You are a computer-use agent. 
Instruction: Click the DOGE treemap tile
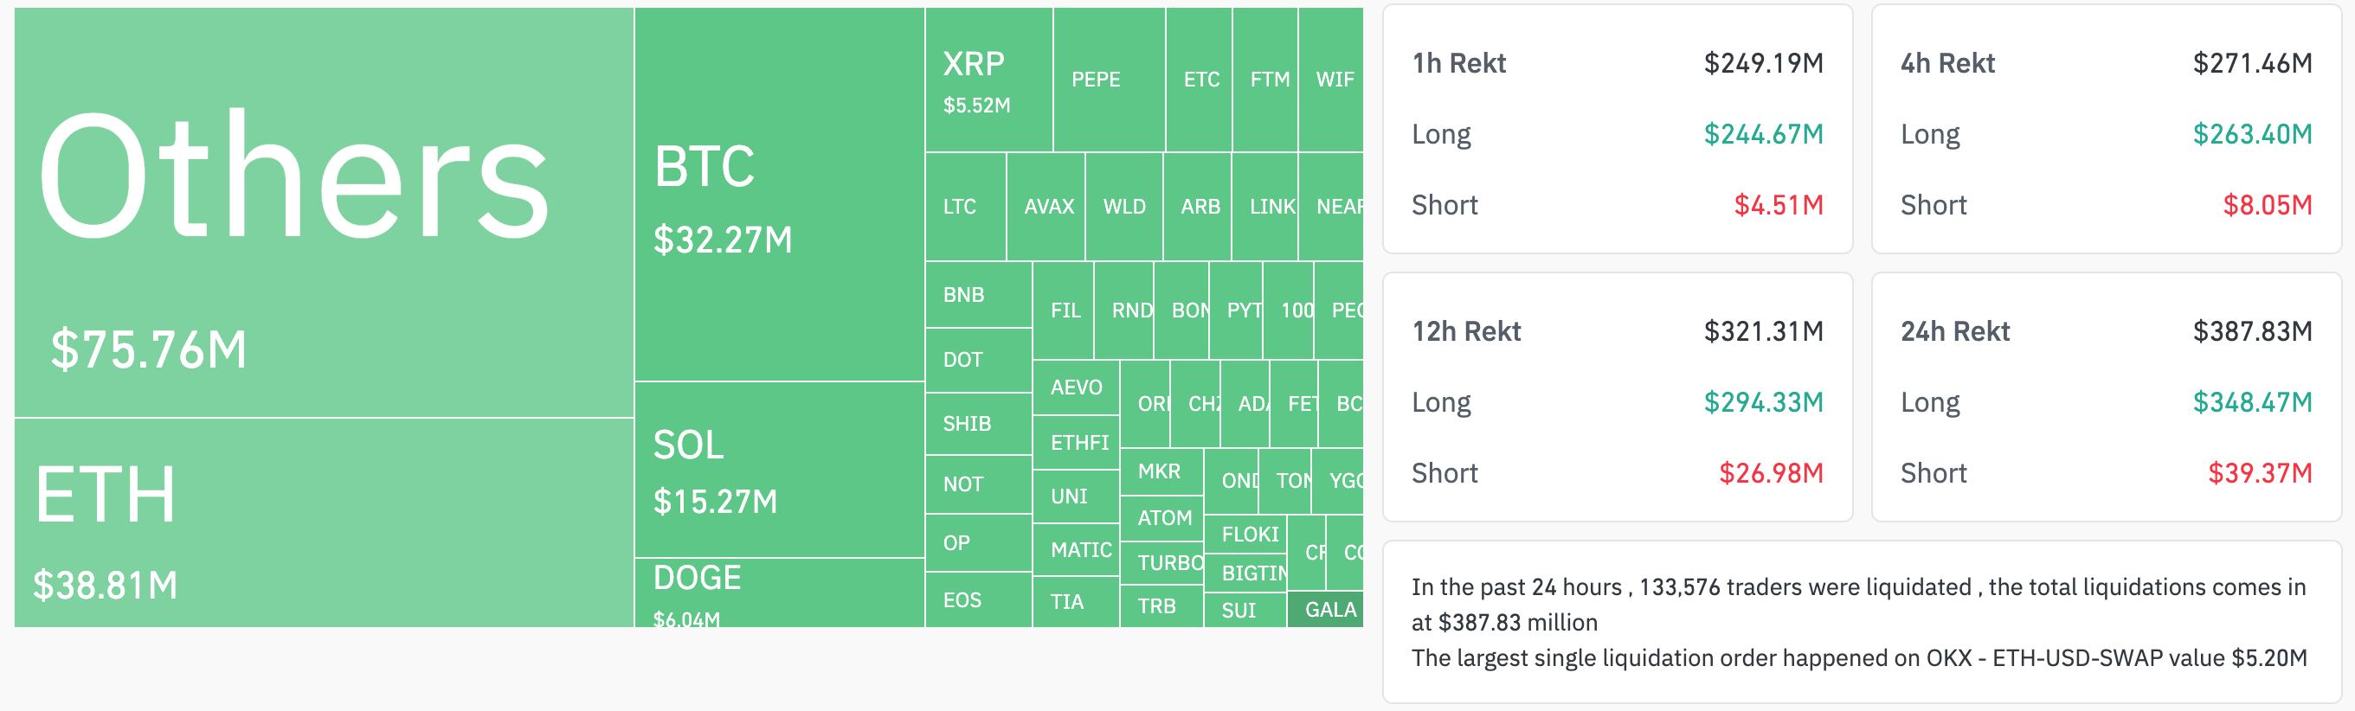[779, 592]
